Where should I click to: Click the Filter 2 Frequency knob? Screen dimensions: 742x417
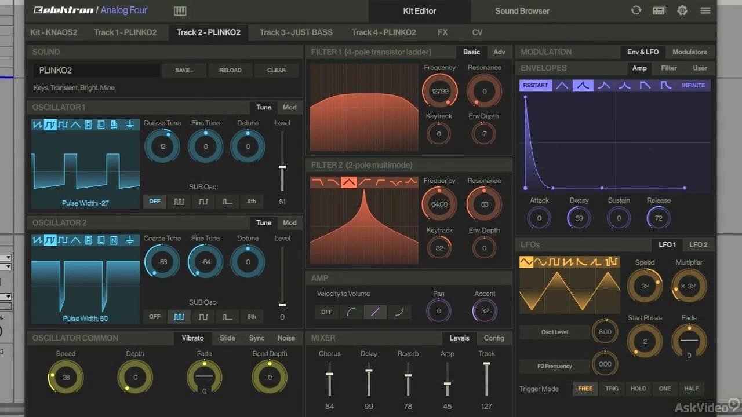click(x=439, y=204)
